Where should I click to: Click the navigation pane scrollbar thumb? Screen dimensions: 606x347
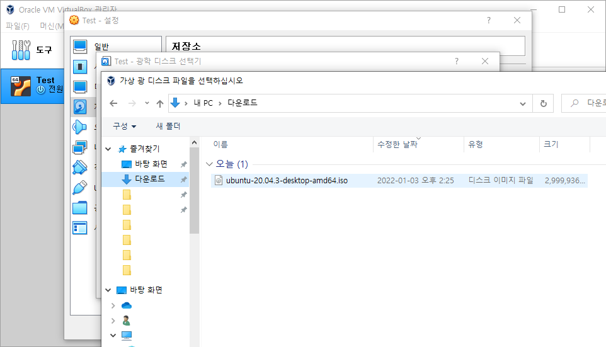click(194, 190)
